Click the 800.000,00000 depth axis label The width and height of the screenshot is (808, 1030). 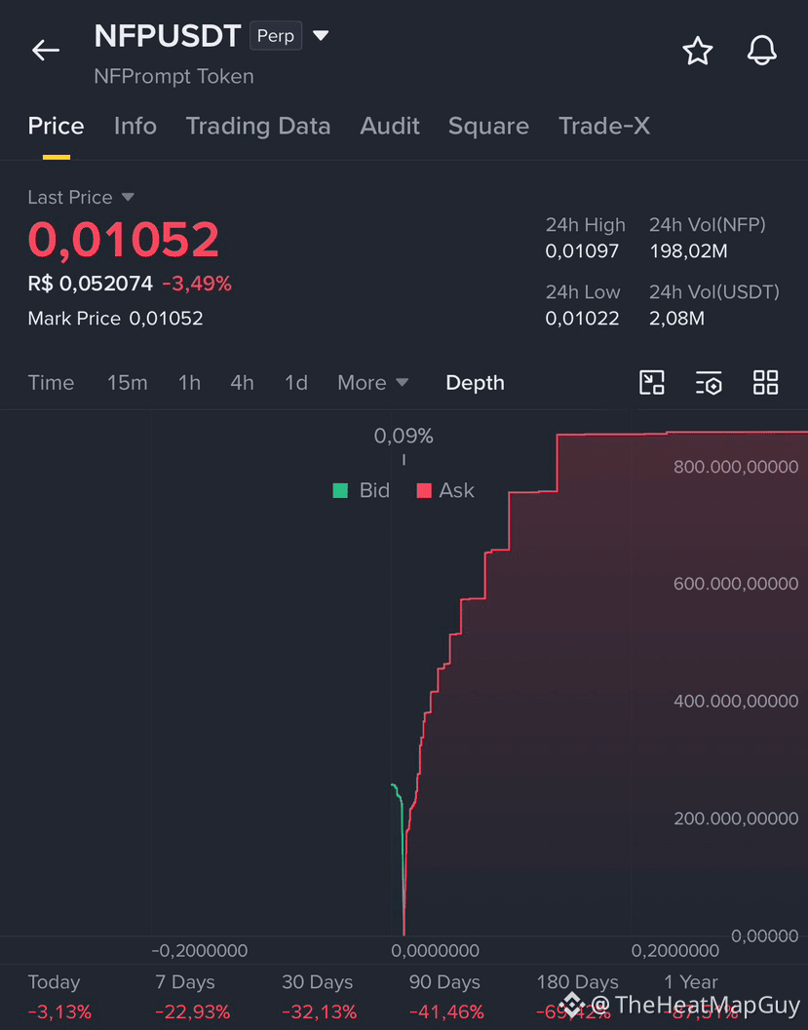pyautogui.click(x=736, y=467)
